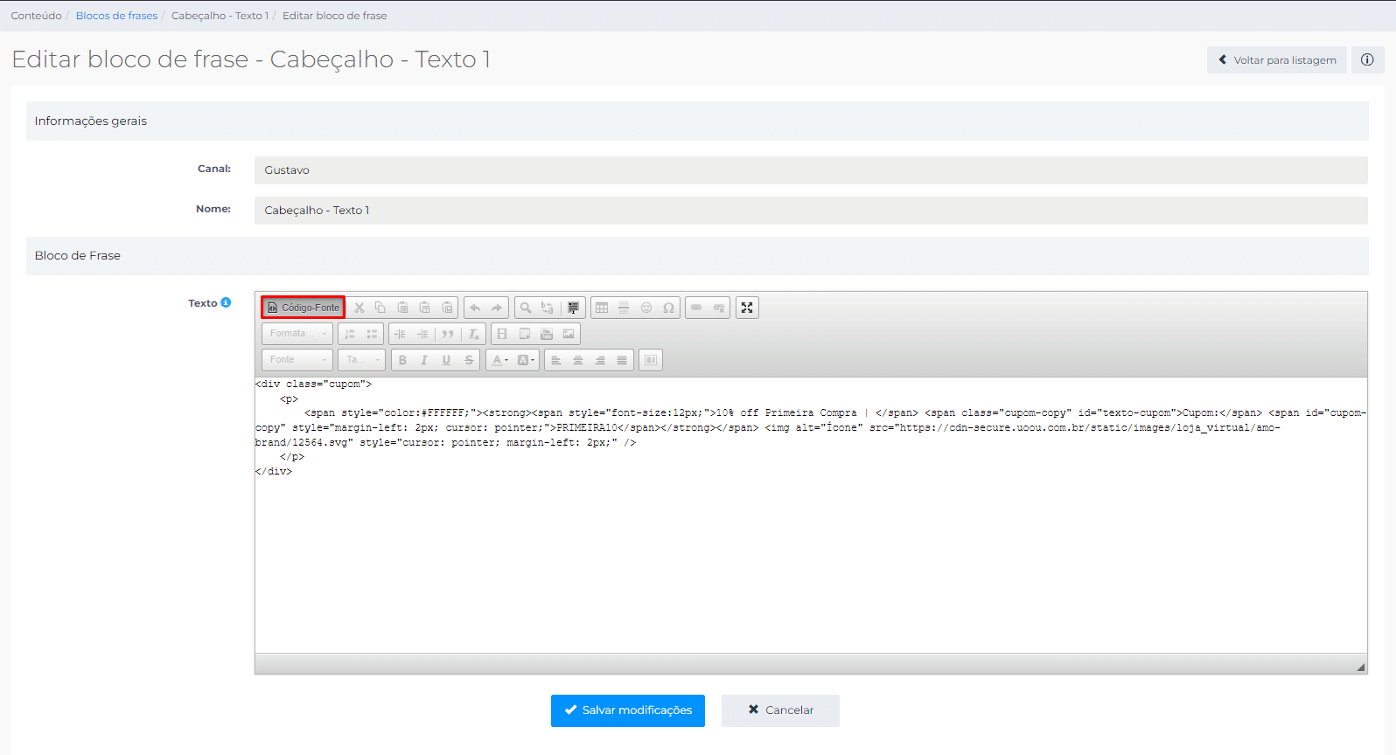Click the insert Link chain icon

click(696, 308)
